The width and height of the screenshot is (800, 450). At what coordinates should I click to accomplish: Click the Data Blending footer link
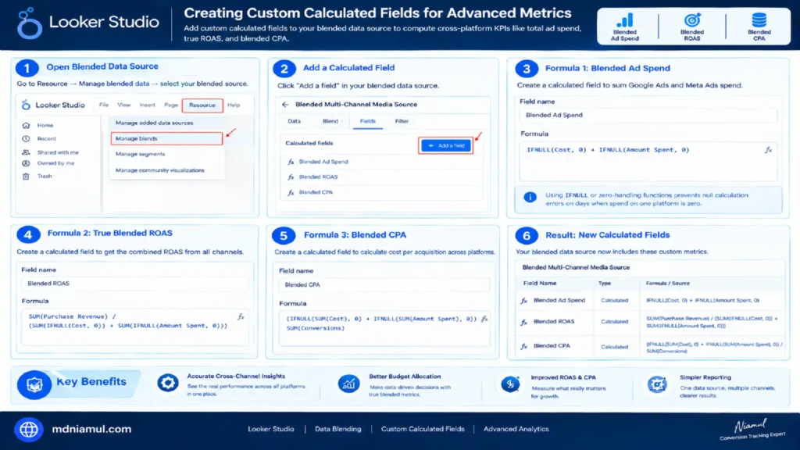pyautogui.click(x=337, y=429)
